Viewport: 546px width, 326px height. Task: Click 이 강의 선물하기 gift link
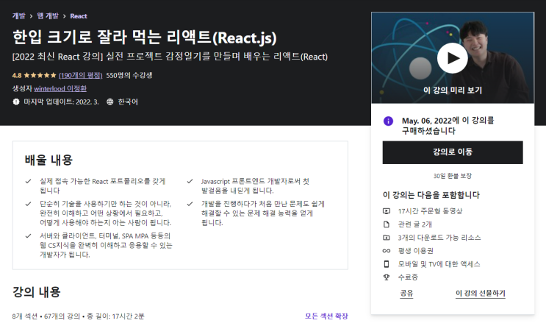pos(481,293)
